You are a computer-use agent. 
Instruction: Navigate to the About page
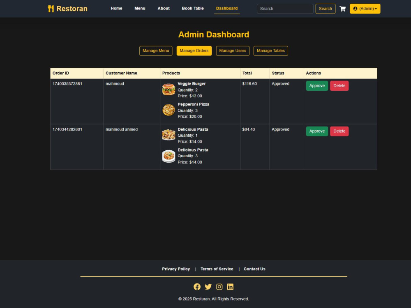point(164,8)
